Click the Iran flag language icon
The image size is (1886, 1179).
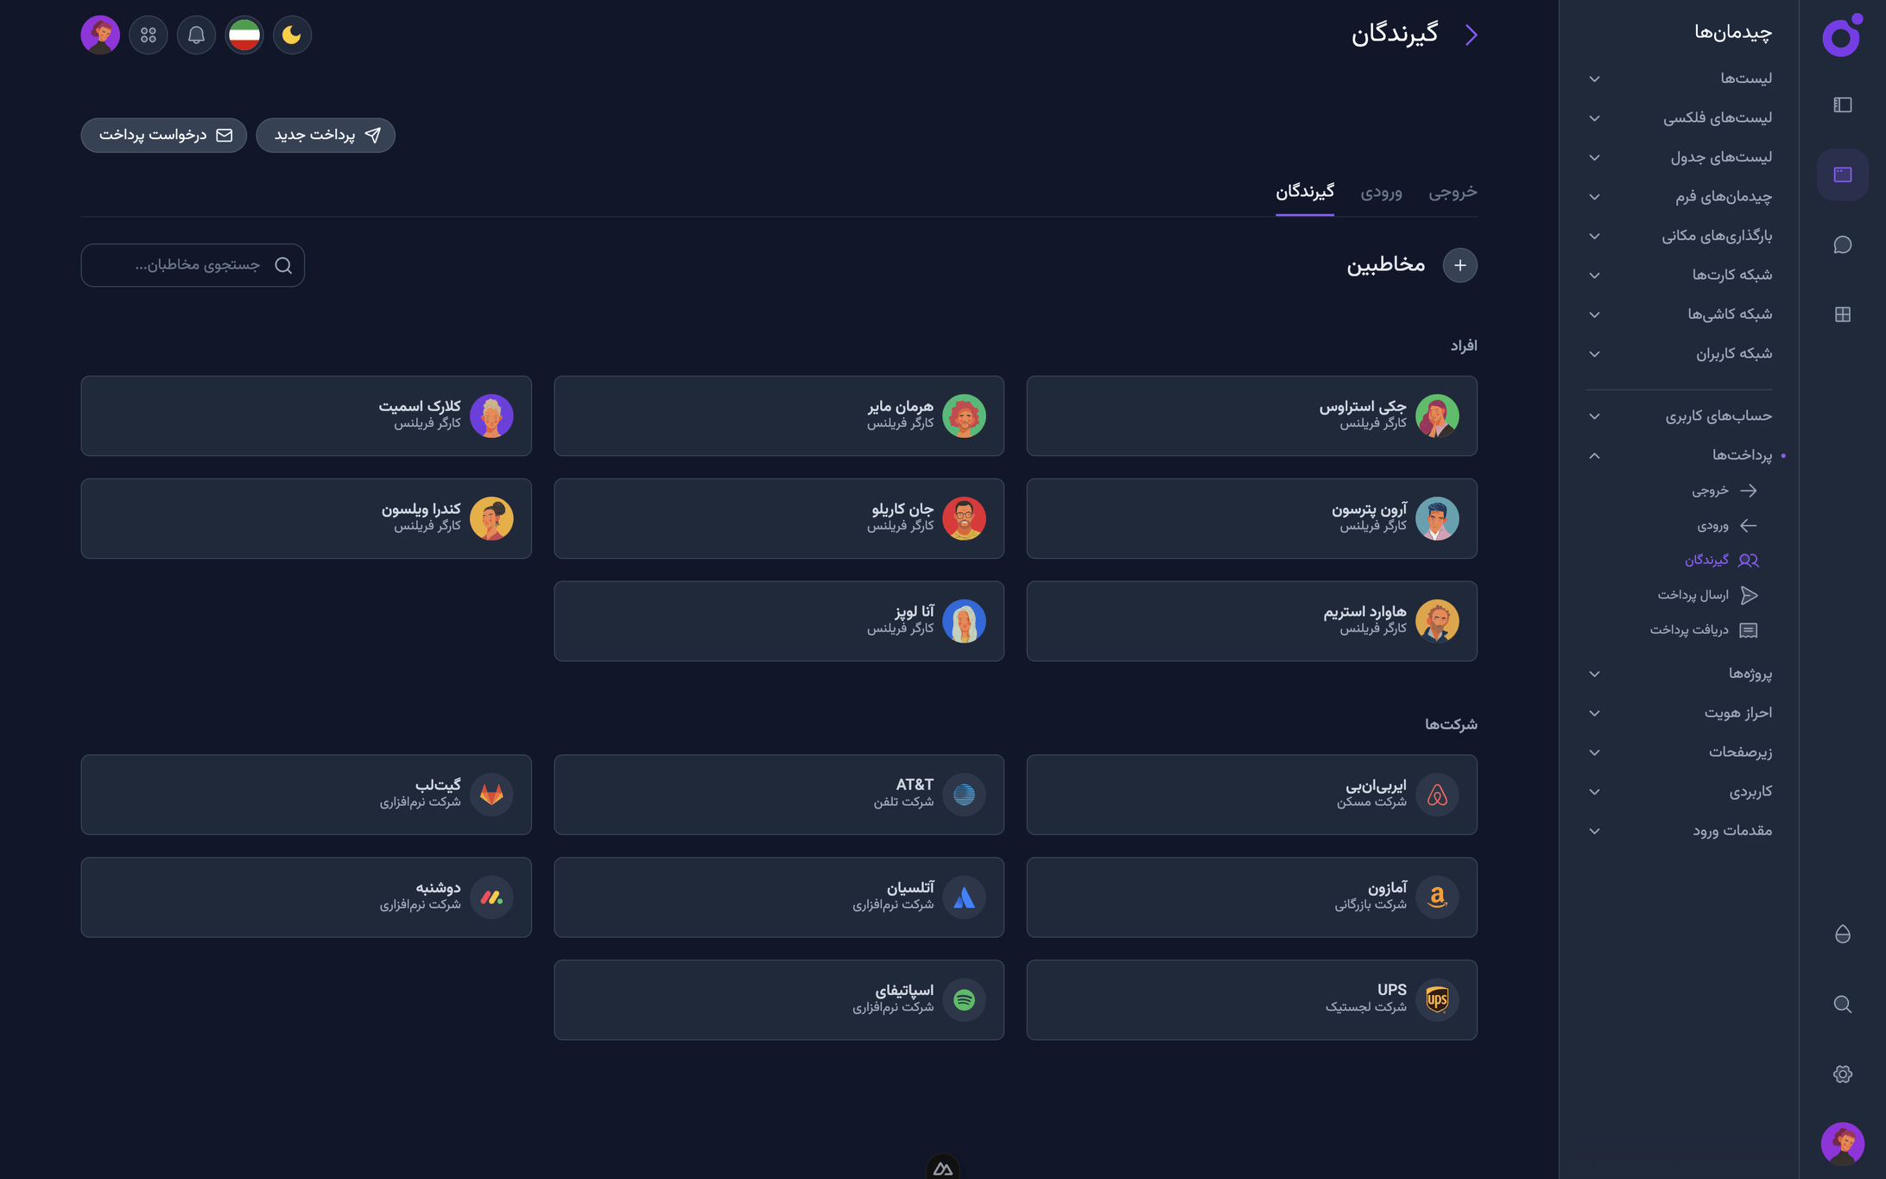click(x=244, y=35)
